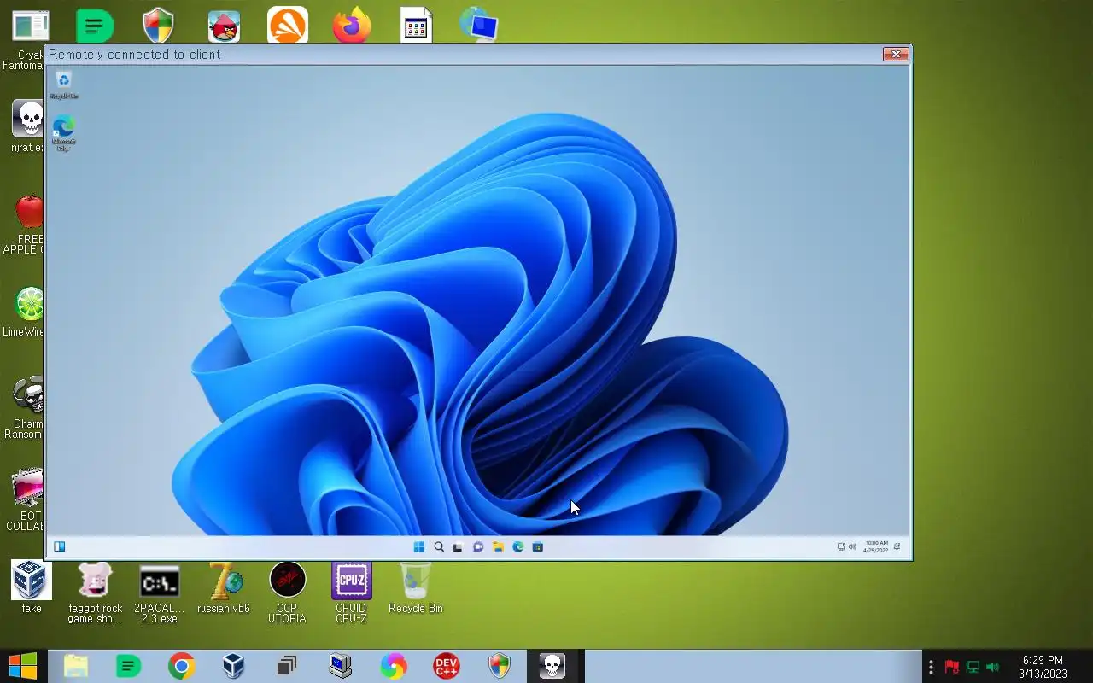
Task: Click the 'Remotely connected to client' title bar
Action: point(465,55)
